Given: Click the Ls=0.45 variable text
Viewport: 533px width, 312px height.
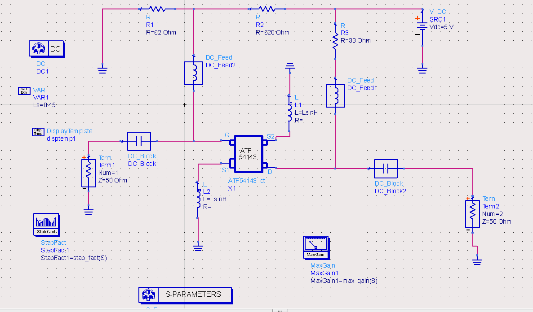Looking at the screenshot, I should (x=44, y=105).
